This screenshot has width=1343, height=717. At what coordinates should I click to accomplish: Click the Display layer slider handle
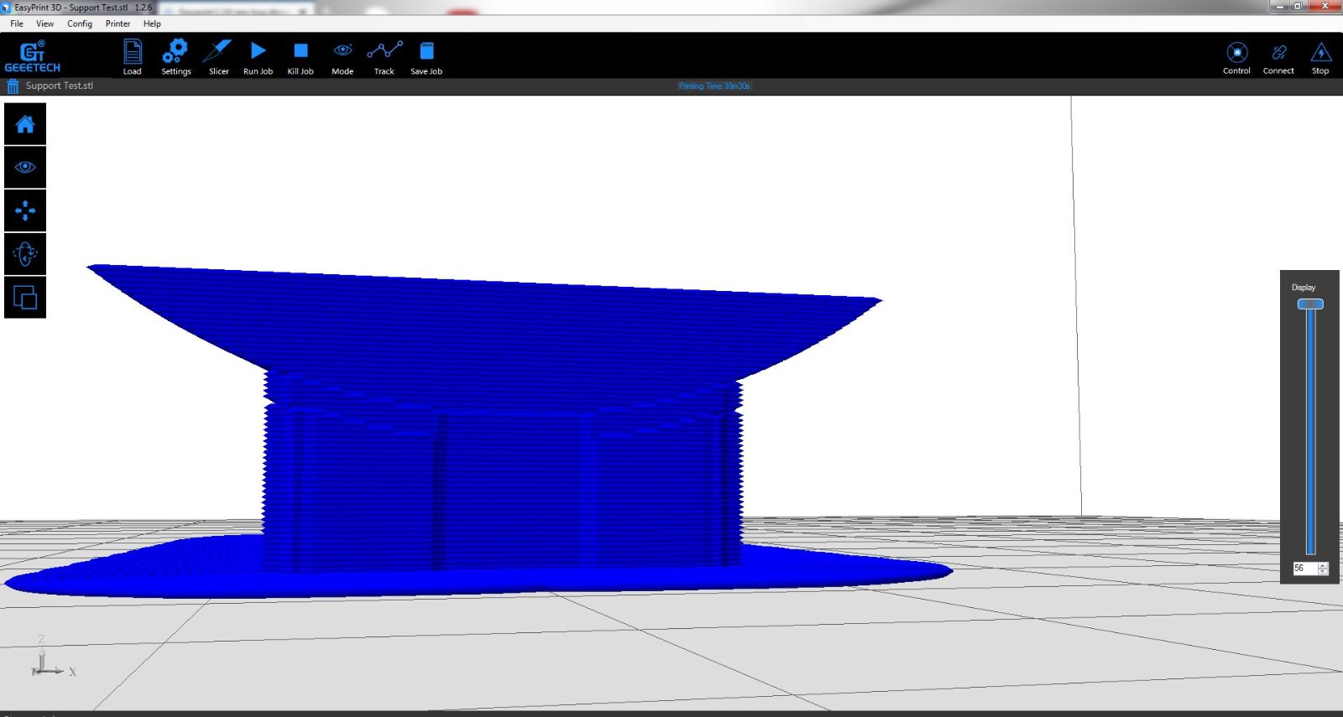coord(1310,304)
